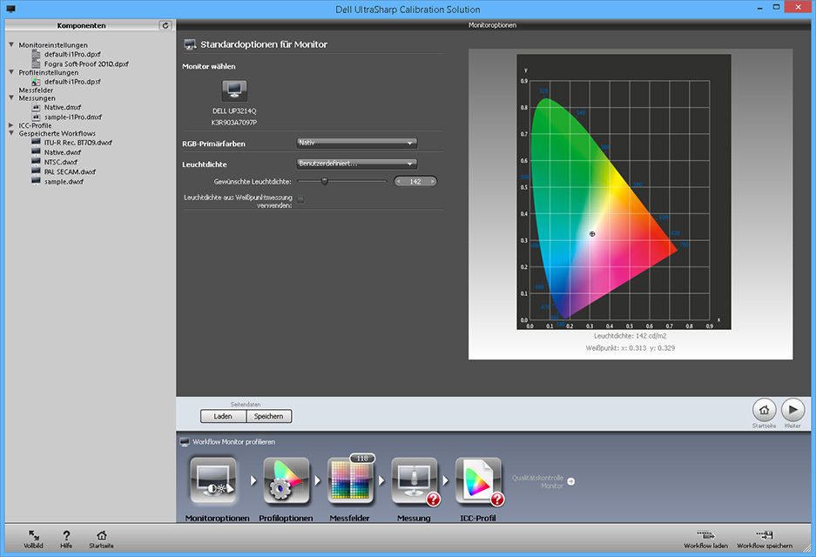Open Leuchtdichte Benutzerdefiniert dropdown
The width and height of the screenshot is (816, 557).
pos(356,164)
